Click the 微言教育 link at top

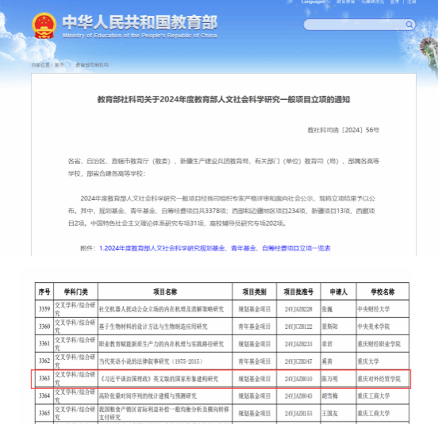click(x=345, y=2)
